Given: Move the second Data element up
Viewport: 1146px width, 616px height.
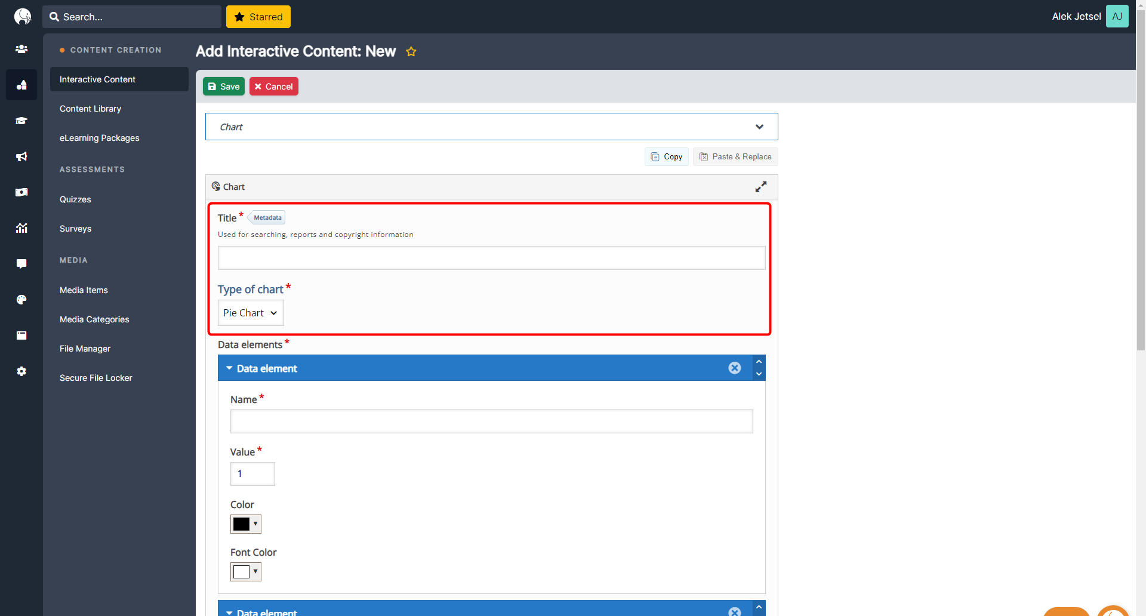Looking at the screenshot, I should [x=759, y=607].
